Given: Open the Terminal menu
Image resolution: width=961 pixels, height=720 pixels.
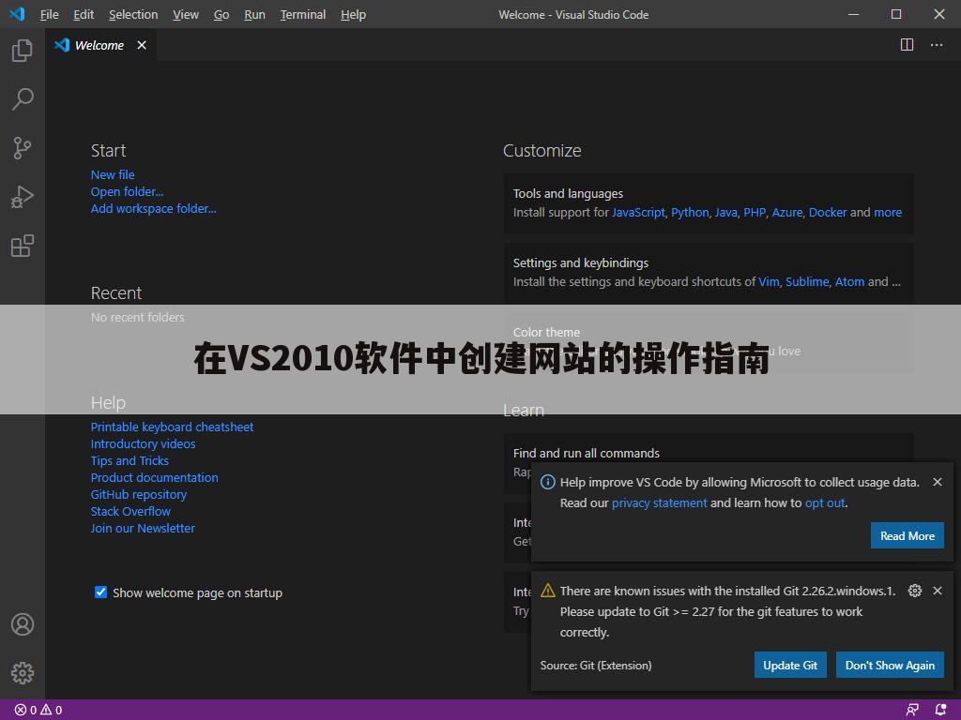Looking at the screenshot, I should coord(301,14).
